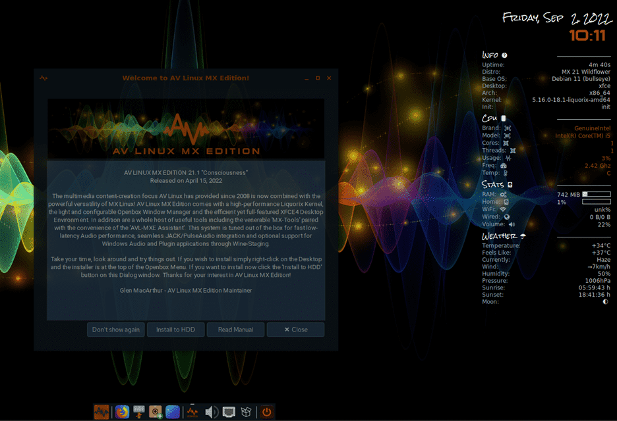Click the Weather umbrella icon
The width and height of the screenshot is (617, 421).
pos(523,236)
